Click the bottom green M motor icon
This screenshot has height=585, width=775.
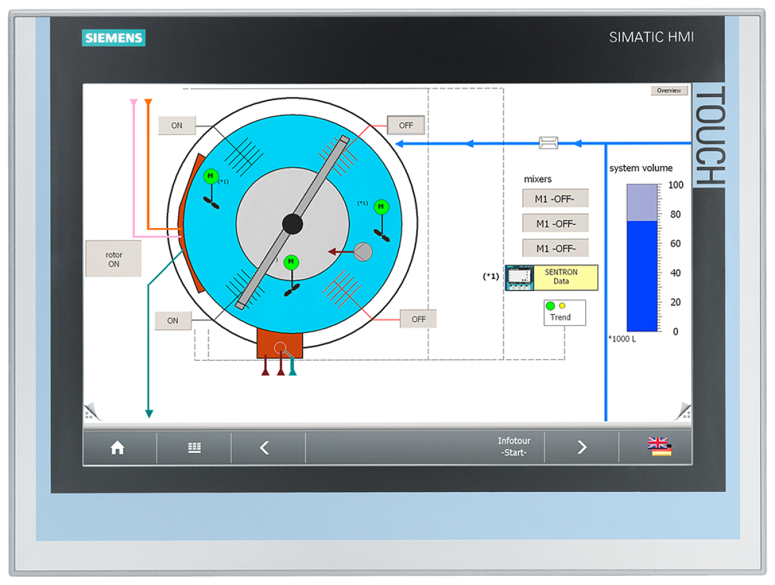291,262
